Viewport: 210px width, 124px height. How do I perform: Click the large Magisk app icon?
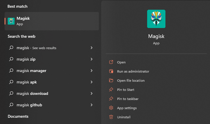coord(156,19)
